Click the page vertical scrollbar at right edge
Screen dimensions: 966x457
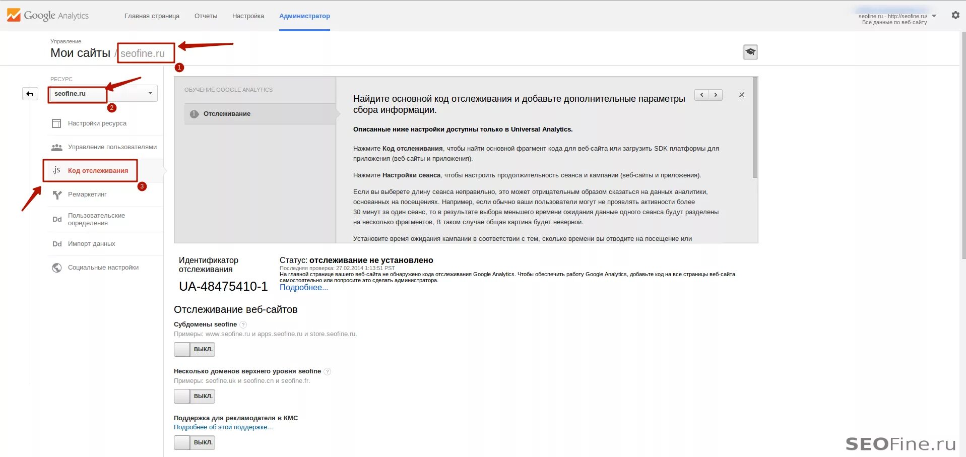(x=963, y=146)
